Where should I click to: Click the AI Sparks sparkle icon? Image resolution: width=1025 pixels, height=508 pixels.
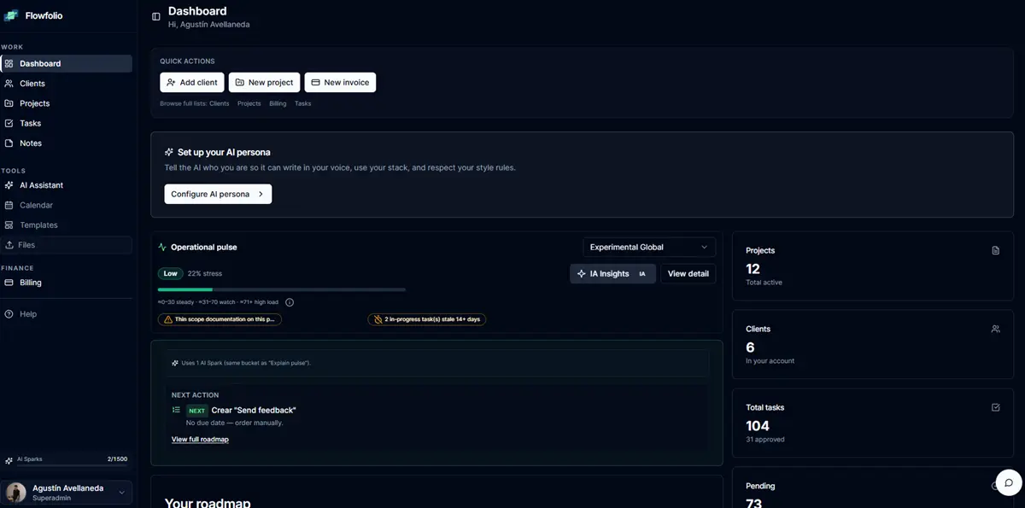click(9, 460)
